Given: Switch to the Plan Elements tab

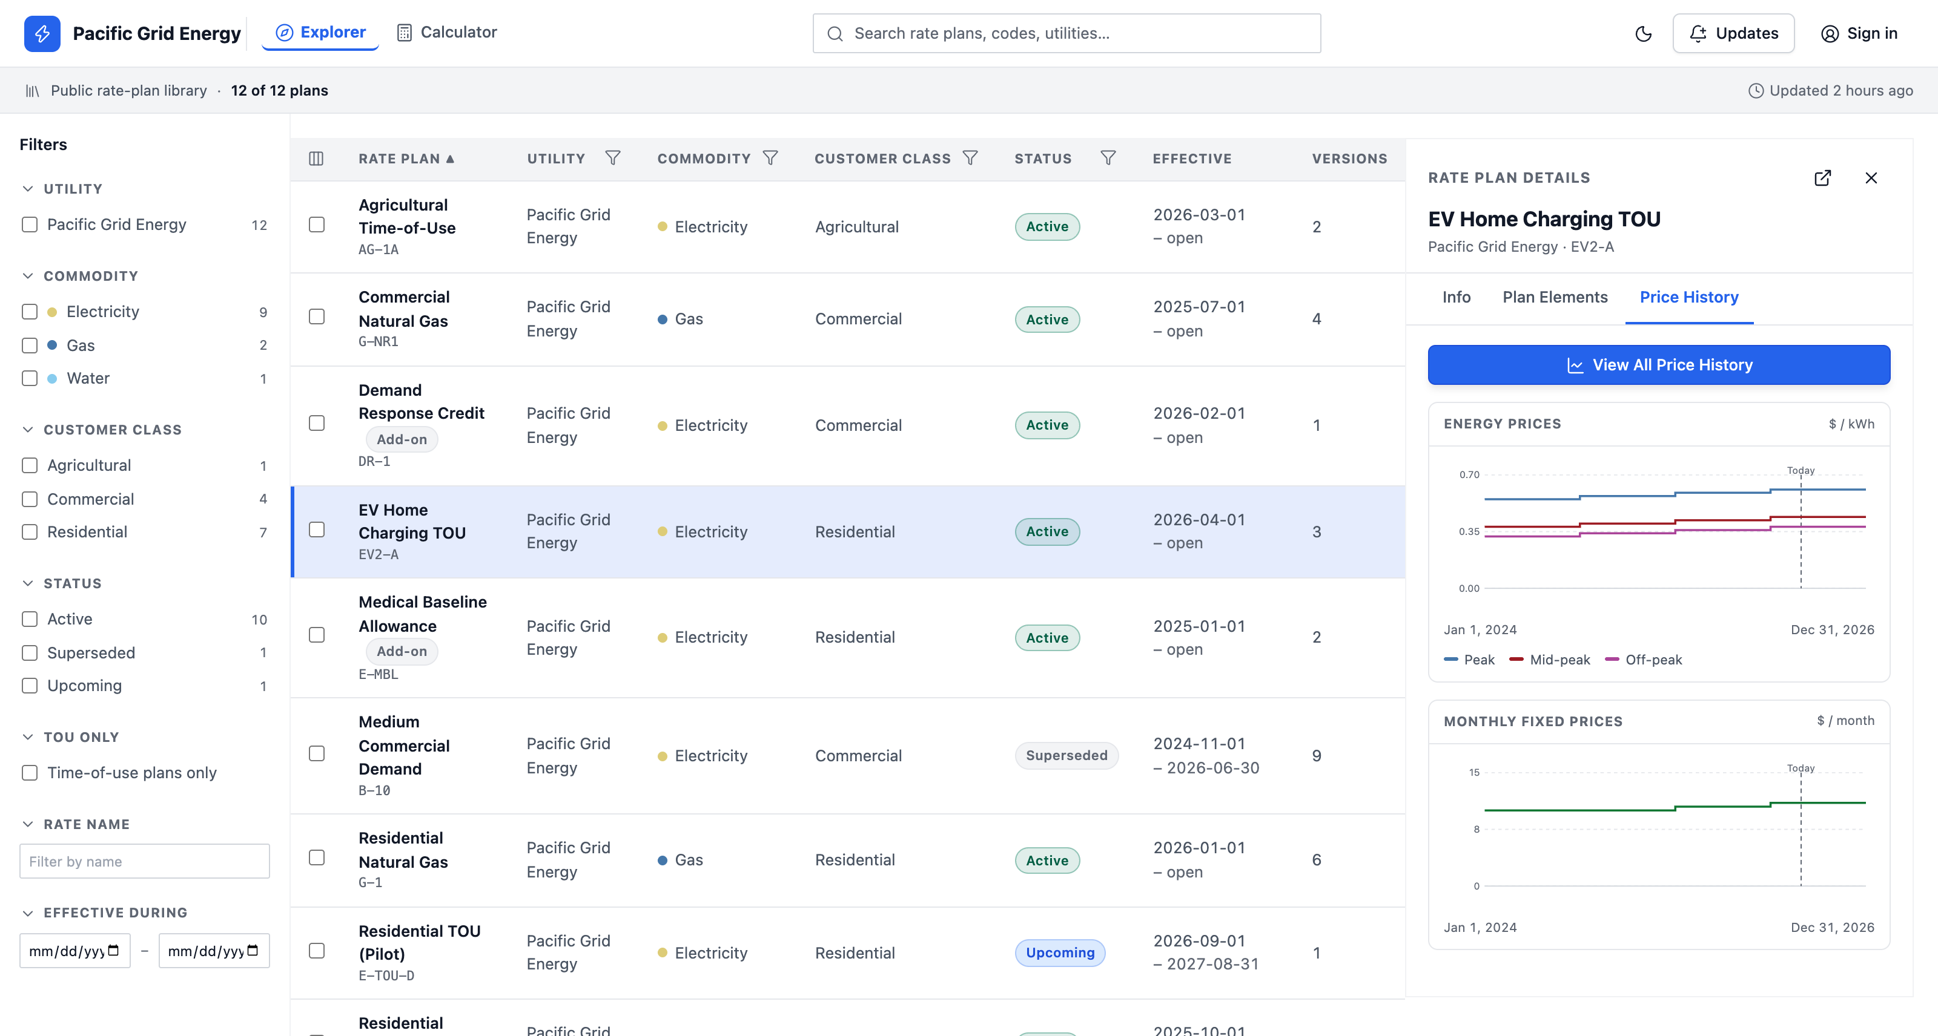Looking at the screenshot, I should (x=1555, y=298).
